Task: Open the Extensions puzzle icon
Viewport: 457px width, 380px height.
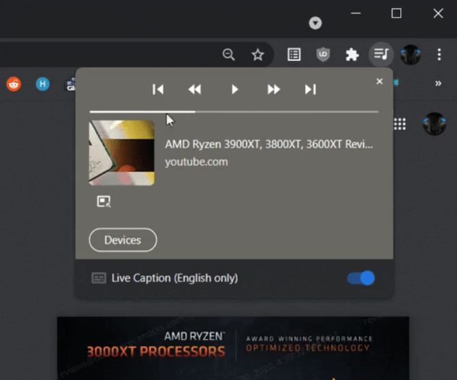Action: 352,55
